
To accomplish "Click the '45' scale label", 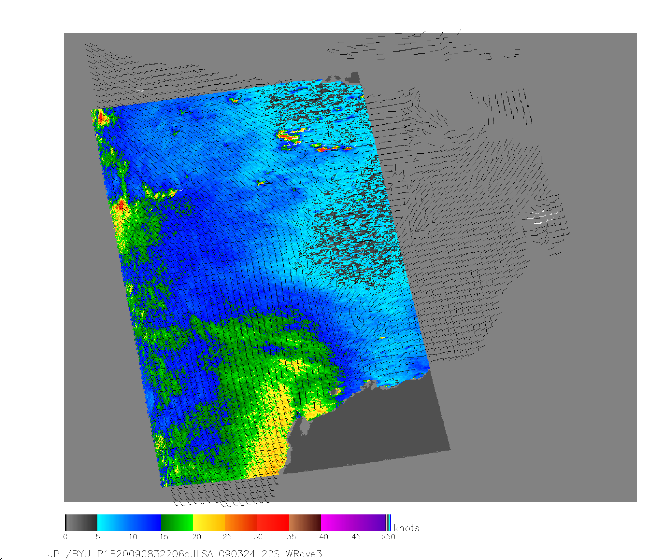I will click(356, 537).
